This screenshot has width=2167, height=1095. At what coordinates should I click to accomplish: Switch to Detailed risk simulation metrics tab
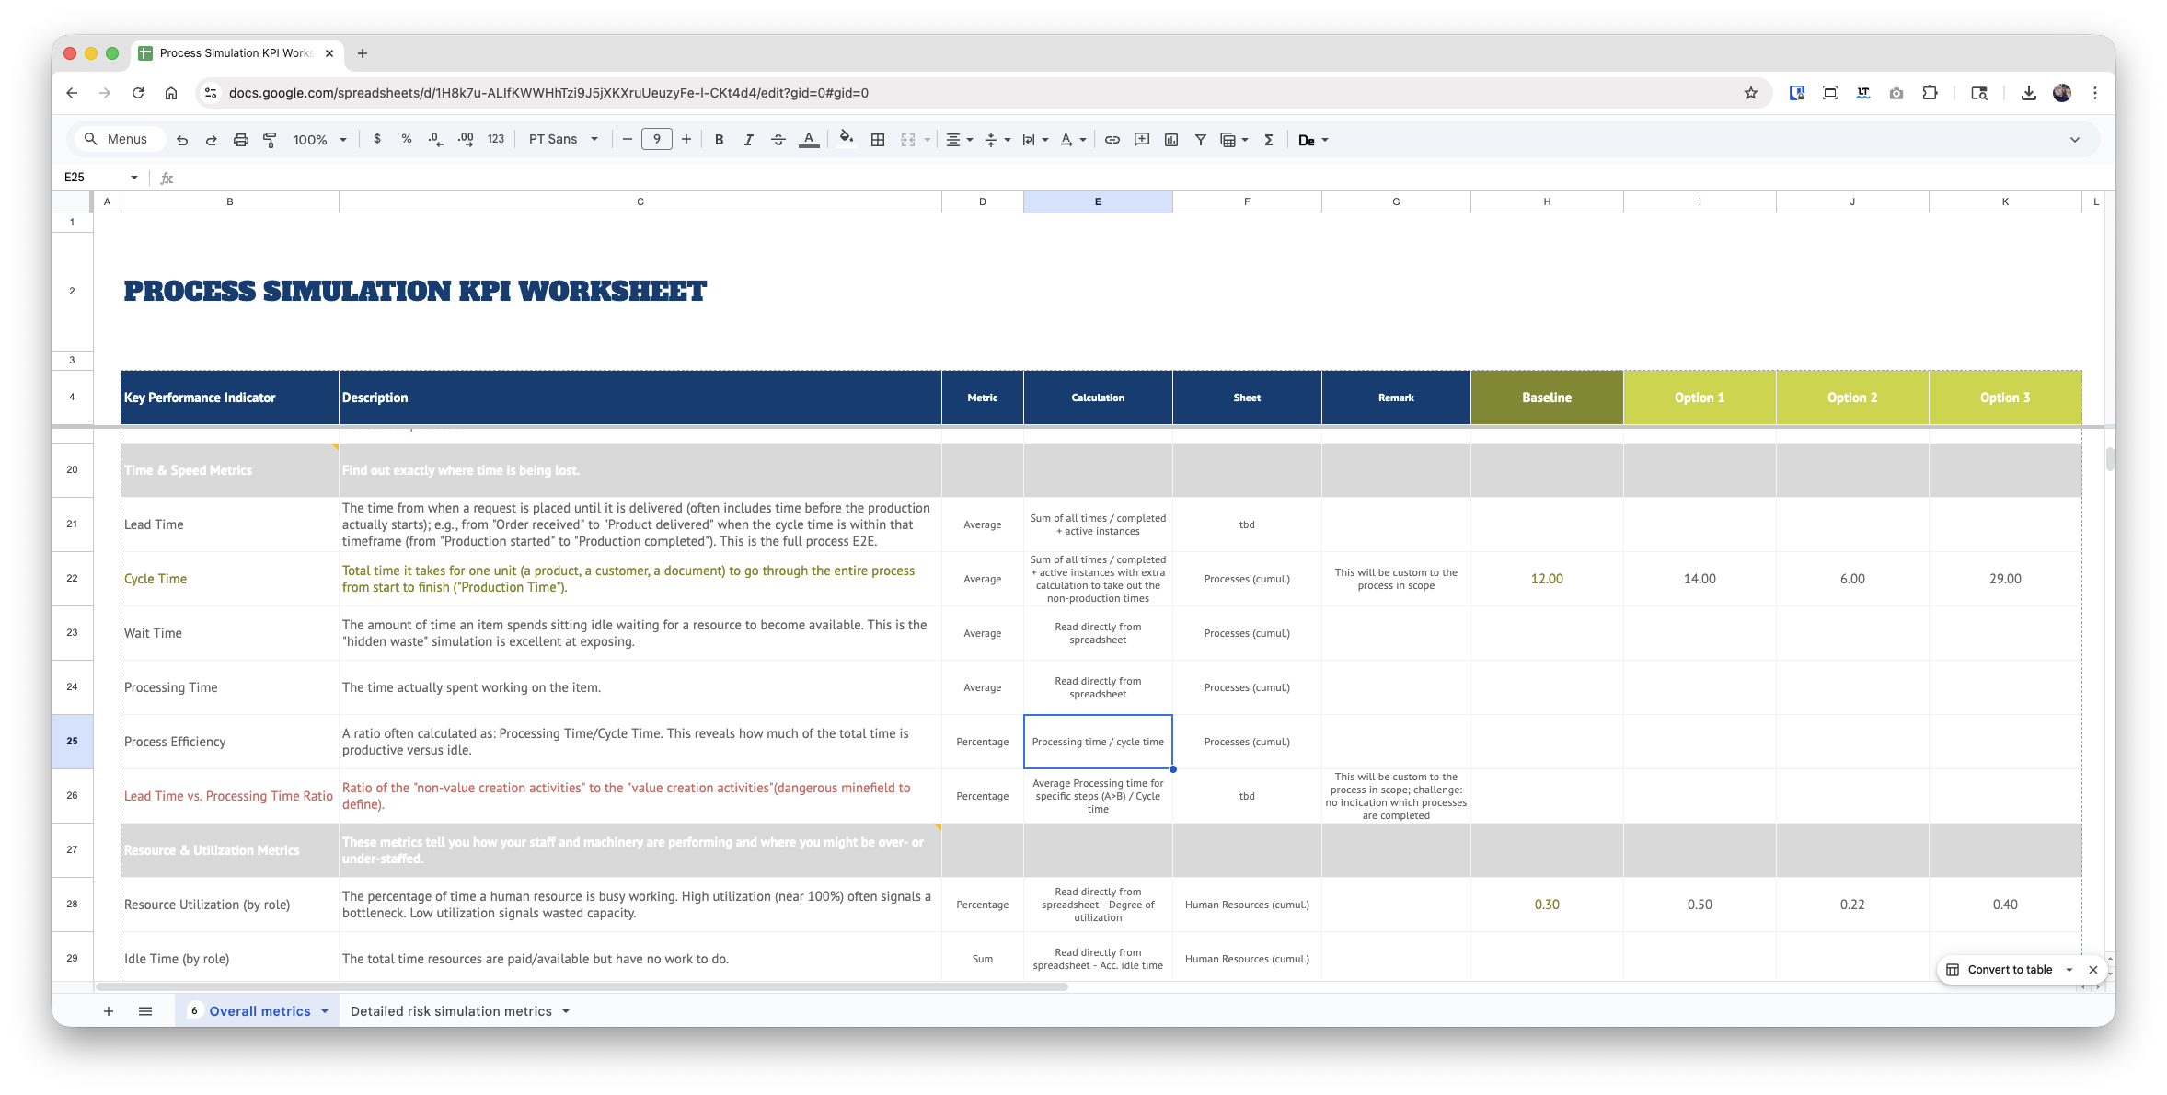[451, 1011]
